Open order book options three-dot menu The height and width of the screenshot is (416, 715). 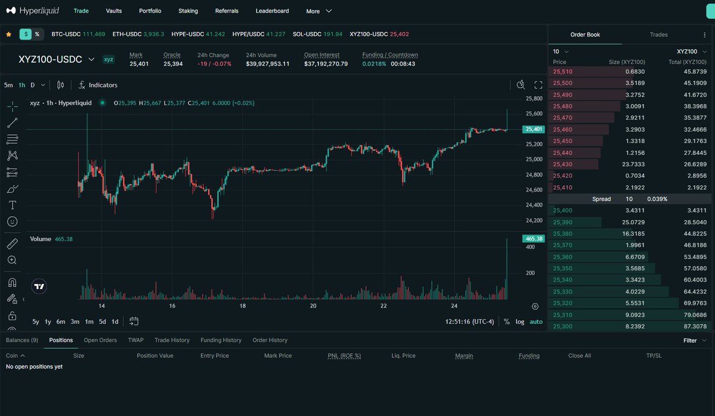click(x=704, y=35)
